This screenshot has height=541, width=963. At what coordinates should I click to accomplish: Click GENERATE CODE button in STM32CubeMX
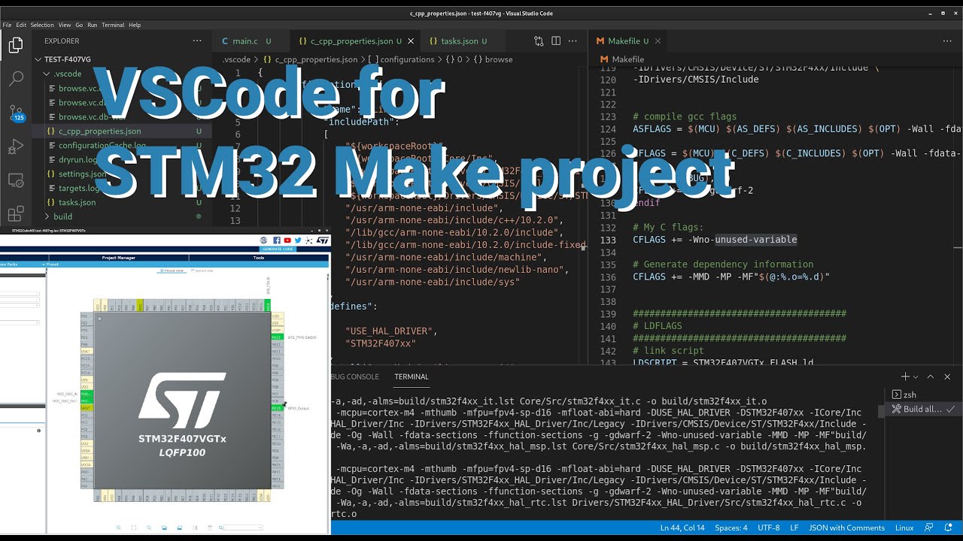coord(277,249)
